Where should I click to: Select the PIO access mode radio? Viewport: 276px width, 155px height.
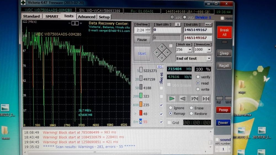[184, 17]
